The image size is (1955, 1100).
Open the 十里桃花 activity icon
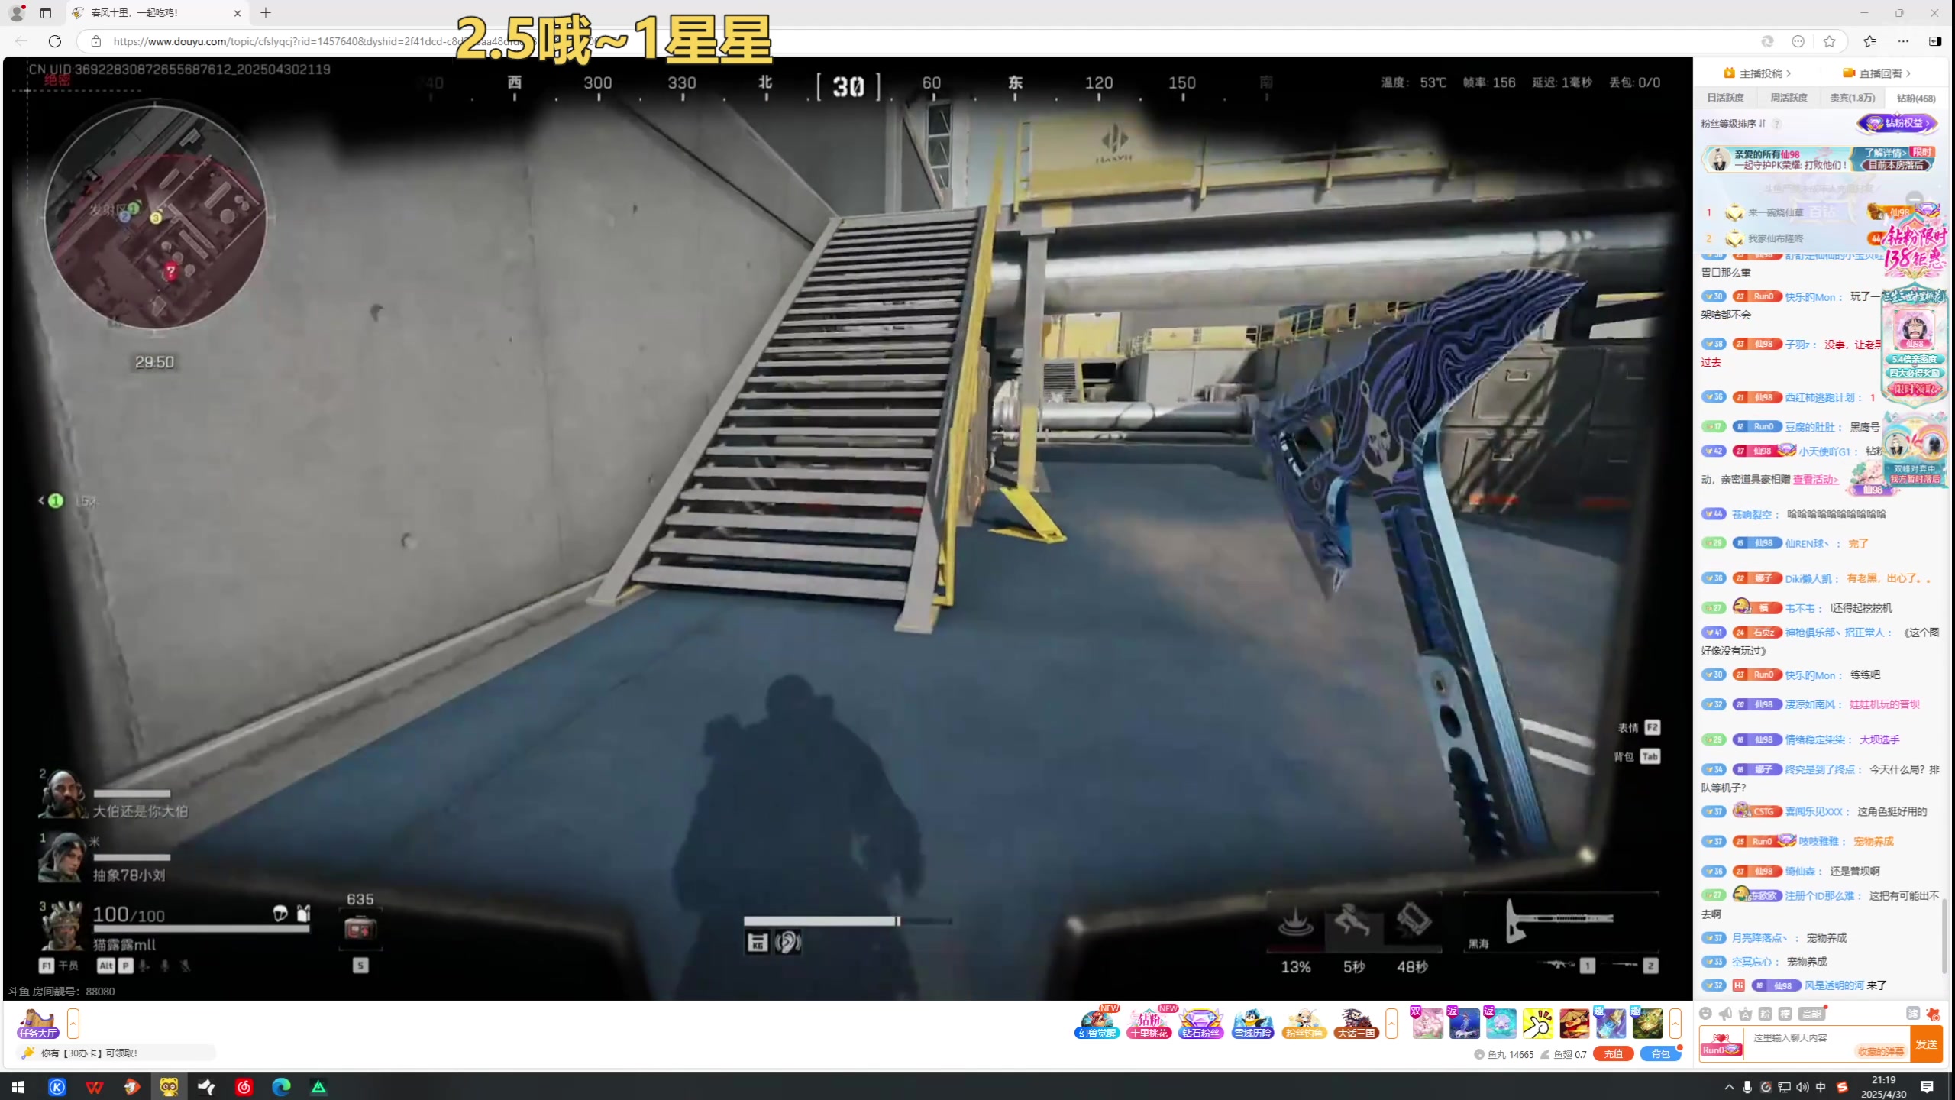coord(1149,1023)
